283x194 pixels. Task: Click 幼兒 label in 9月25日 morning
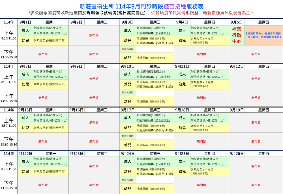point(182,171)
